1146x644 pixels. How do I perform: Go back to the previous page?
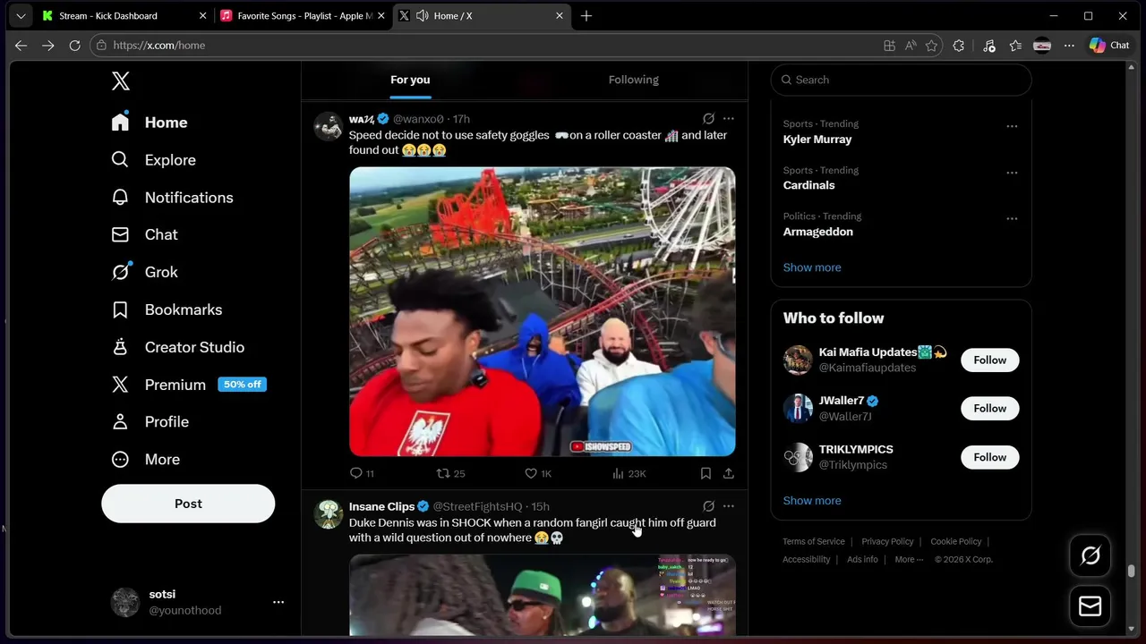coord(21,46)
